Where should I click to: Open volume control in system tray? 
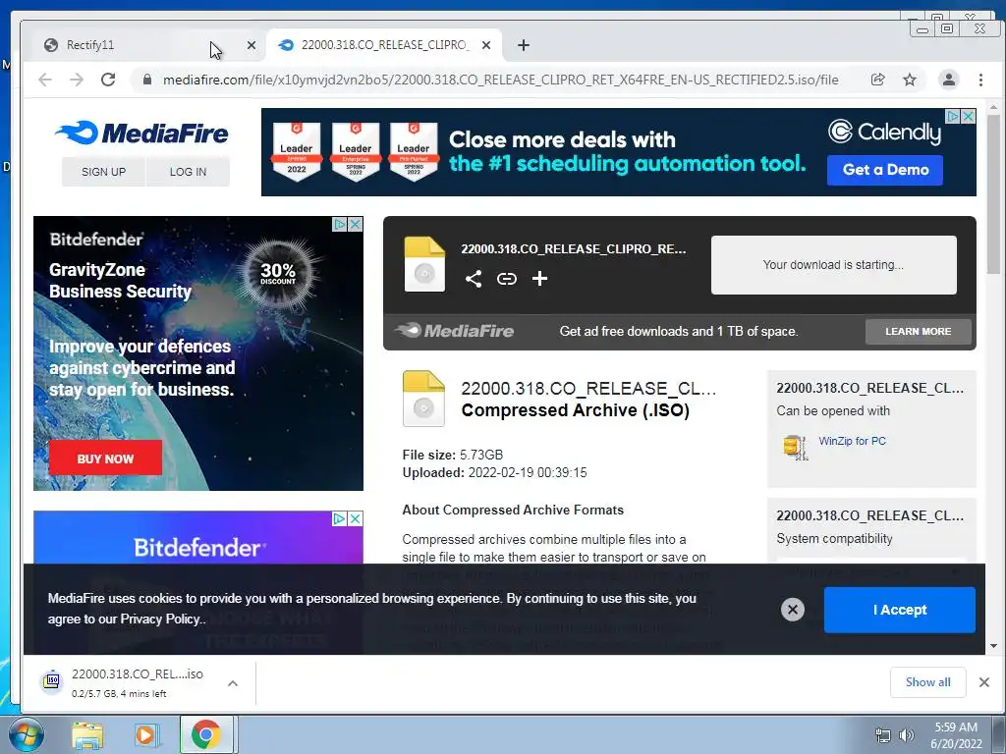coord(906,735)
